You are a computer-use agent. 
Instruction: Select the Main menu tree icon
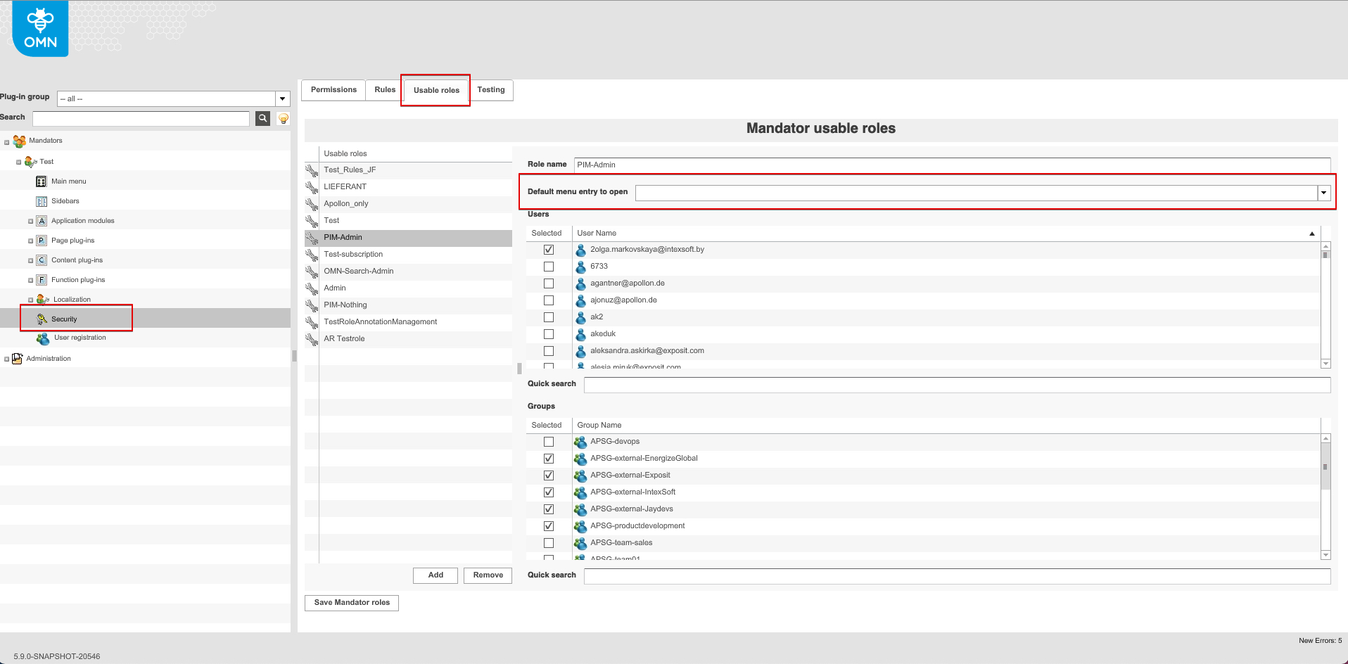(x=41, y=181)
